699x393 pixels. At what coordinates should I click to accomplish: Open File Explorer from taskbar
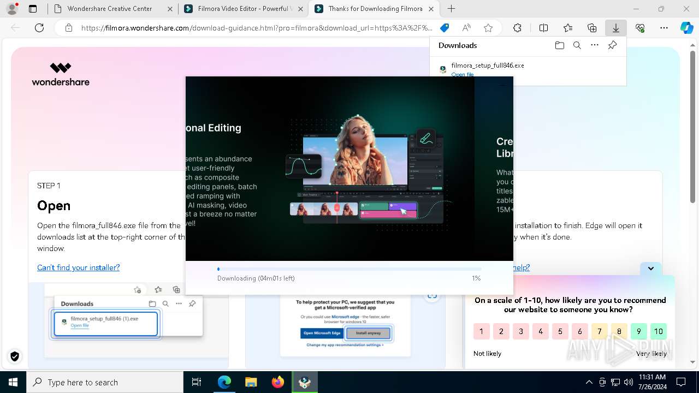coord(251,382)
